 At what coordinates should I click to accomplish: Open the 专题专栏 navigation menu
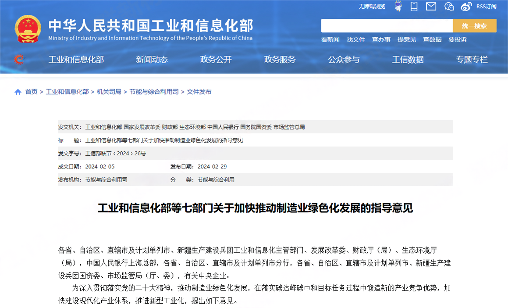472,60
